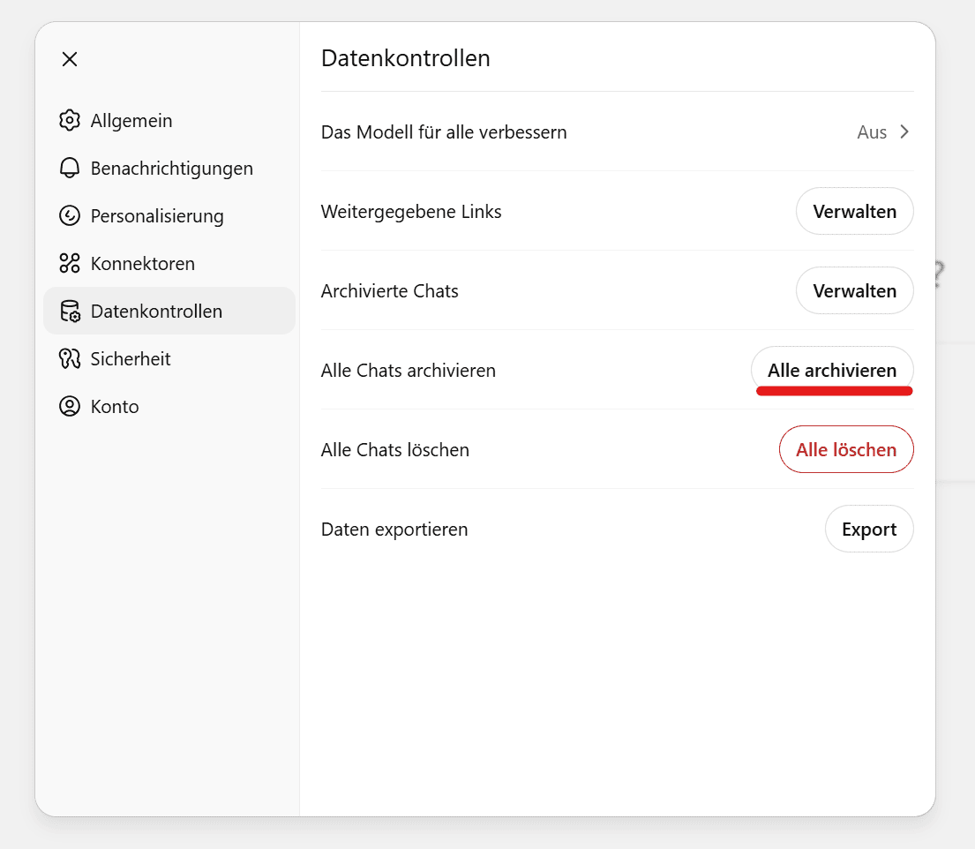Close the settings dialog with the X icon
Screen dimensions: 975x849
pos(70,59)
